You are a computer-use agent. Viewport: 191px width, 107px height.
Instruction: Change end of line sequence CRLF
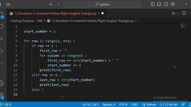pos(135,105)
